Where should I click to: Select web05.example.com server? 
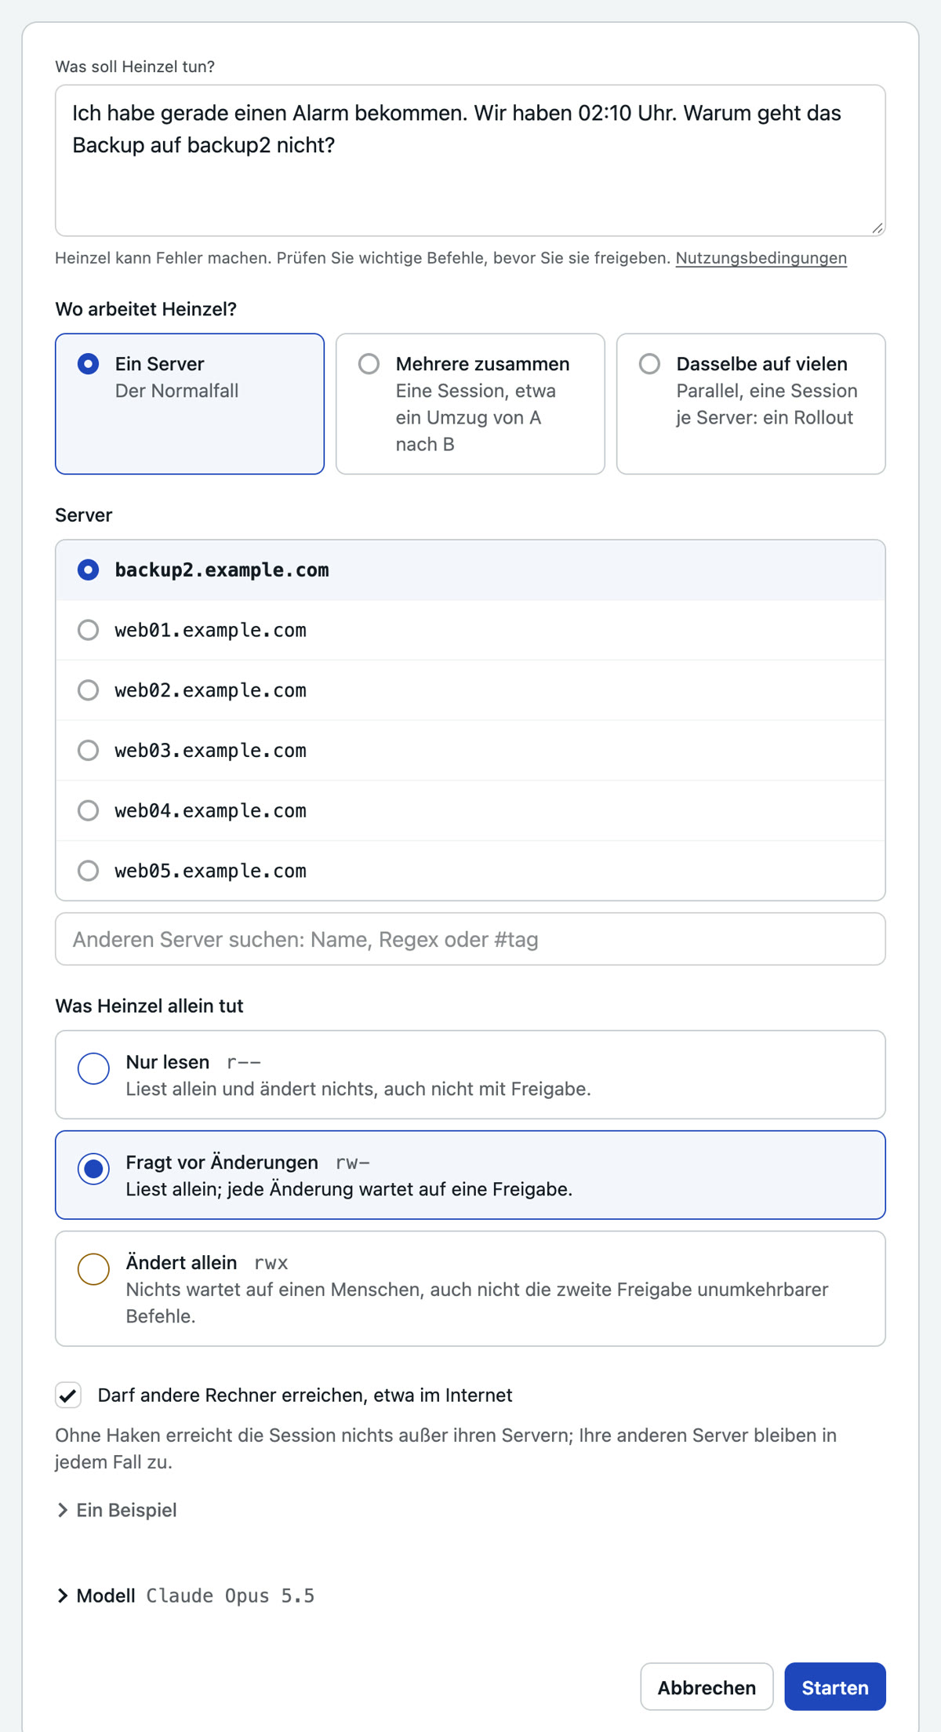tap(470, 871)
